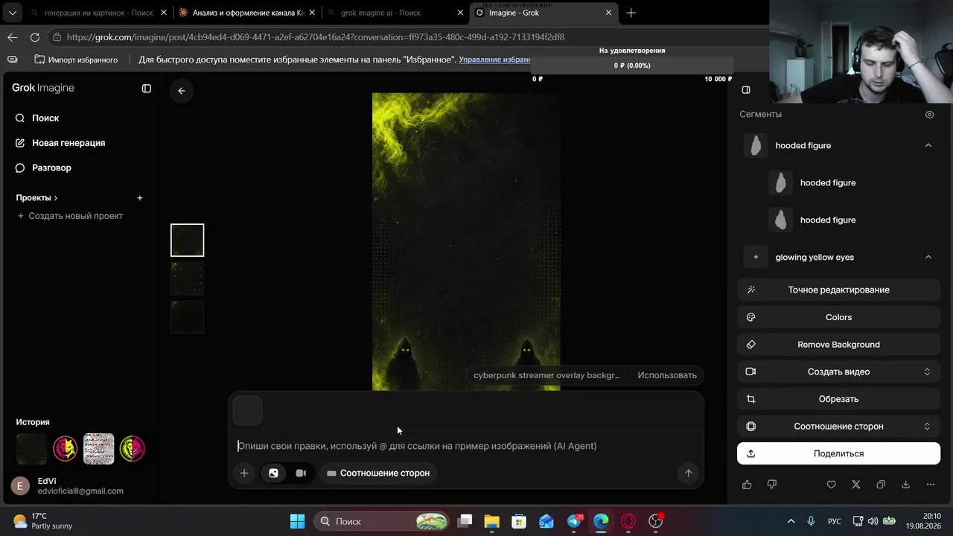Open Telegram from the taskbar

574,521
